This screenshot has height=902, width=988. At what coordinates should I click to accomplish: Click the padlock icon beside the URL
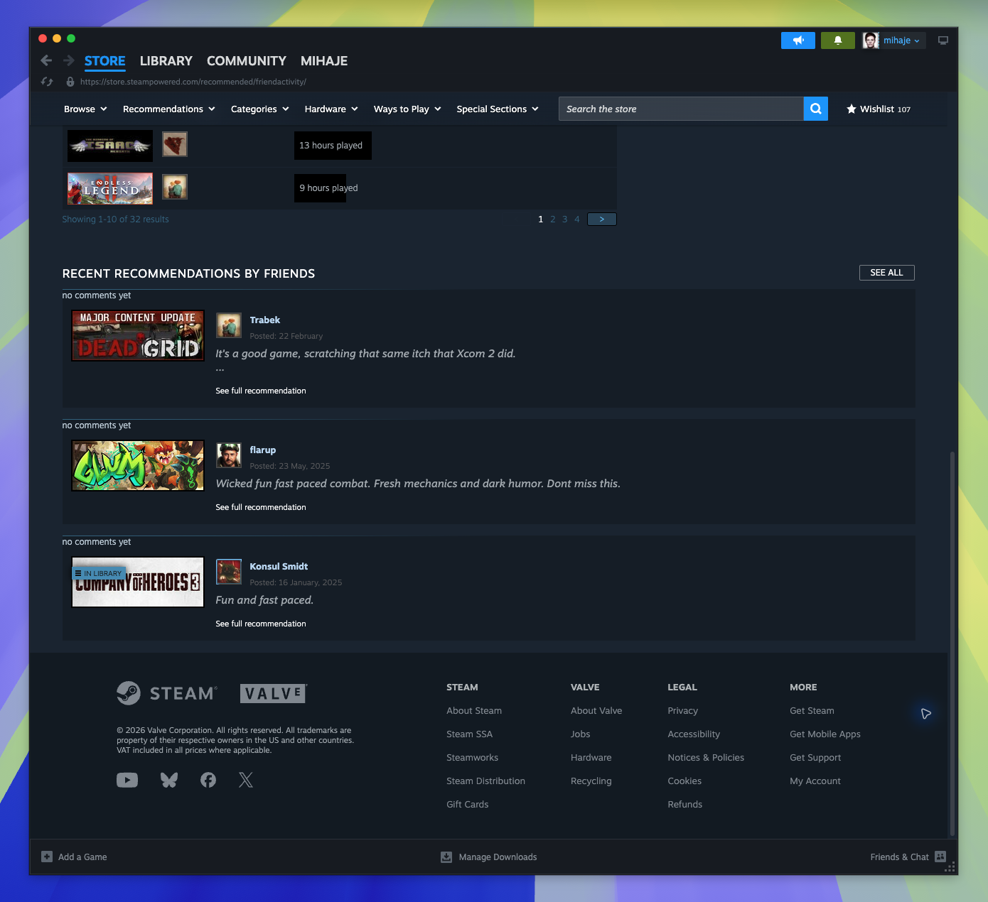coord(70,82)
